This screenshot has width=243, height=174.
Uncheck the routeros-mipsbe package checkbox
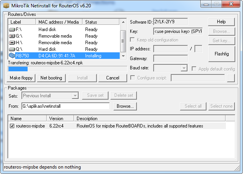pyautogui.click(x=12, y=126)
